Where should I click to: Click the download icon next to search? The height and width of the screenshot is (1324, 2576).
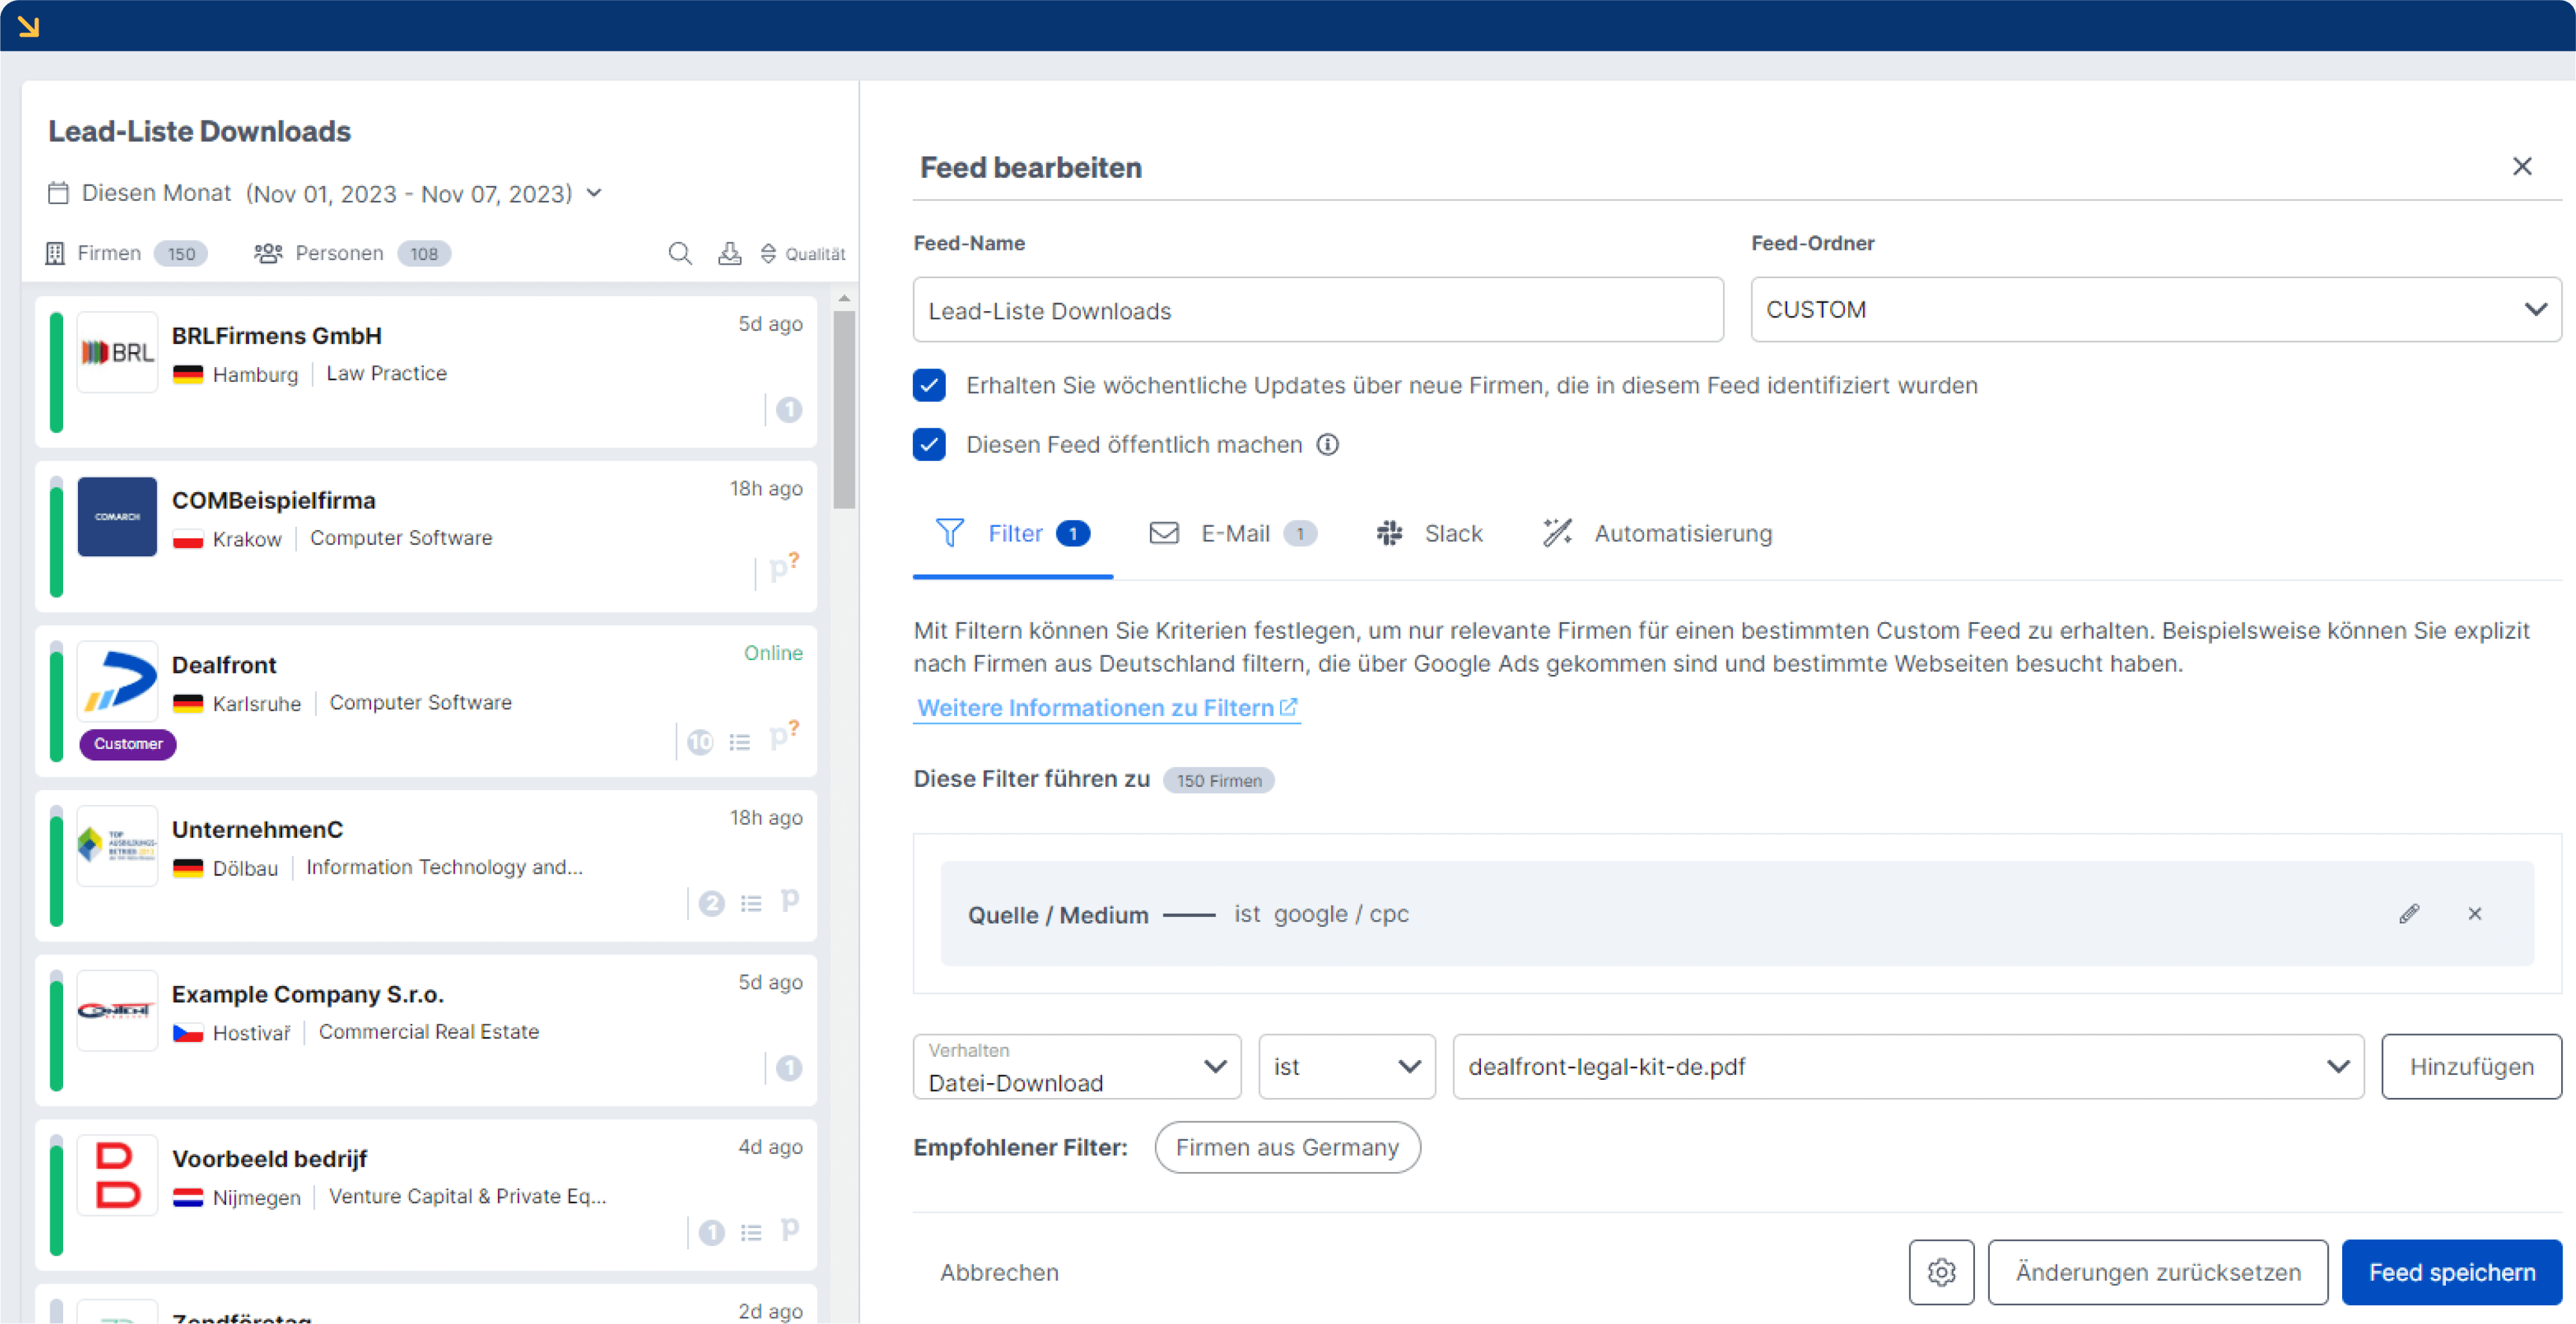coord(730,253)
